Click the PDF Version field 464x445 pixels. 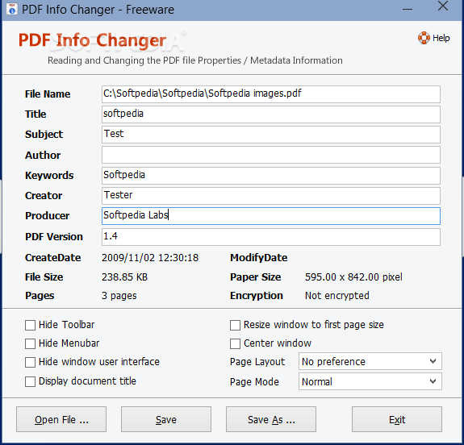tap(271, 236)
